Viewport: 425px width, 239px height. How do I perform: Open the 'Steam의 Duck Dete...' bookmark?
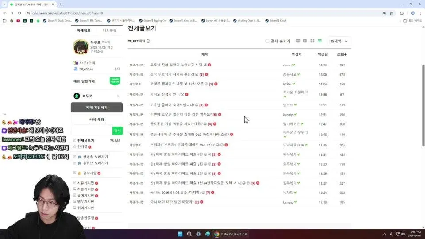(x=57, y=21)
